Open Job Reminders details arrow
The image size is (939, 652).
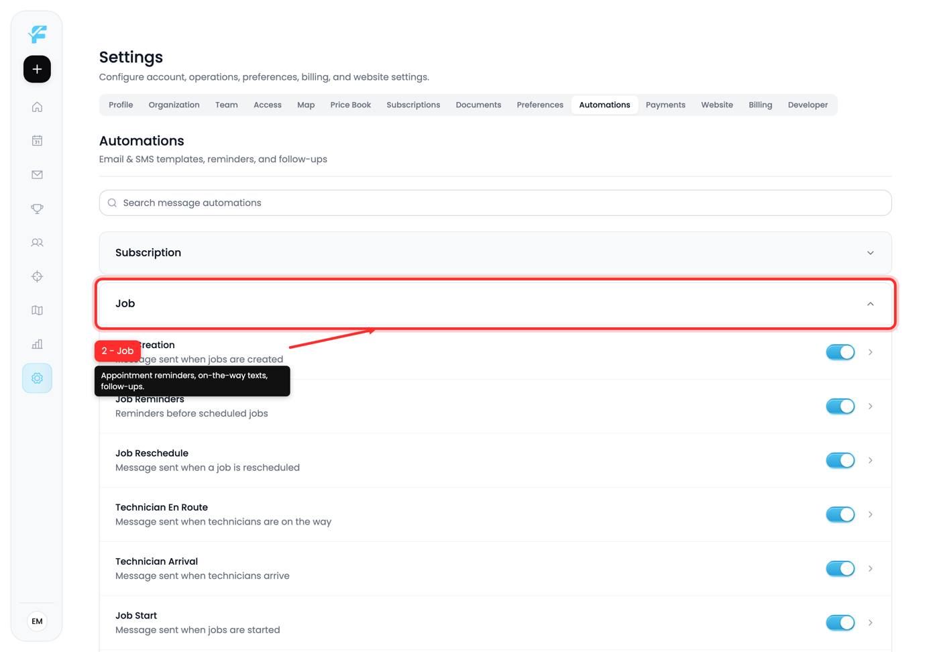coord(870,406)
